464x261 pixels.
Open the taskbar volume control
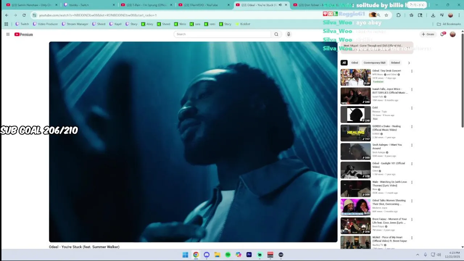[439, 255]
